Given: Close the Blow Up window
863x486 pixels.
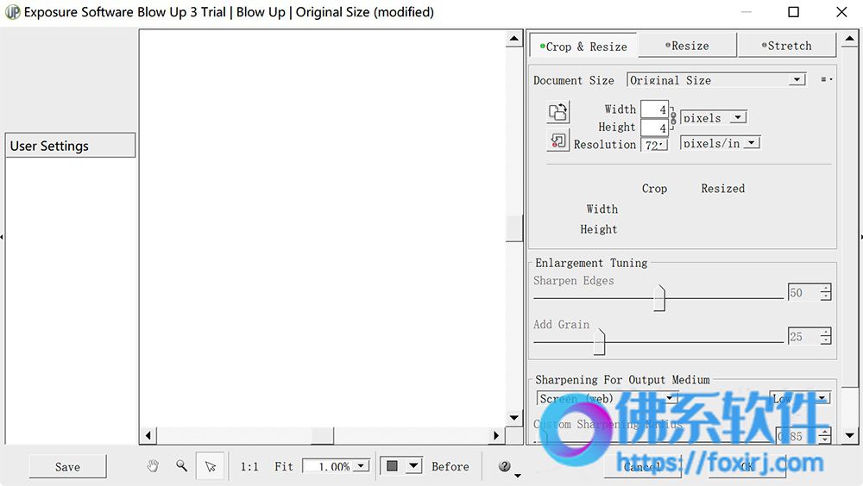Looking at the screenshot, I should (x=841, y=11).
